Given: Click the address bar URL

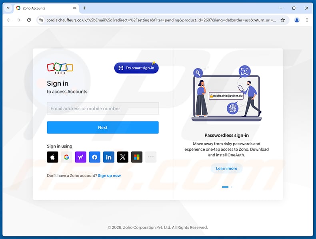Looking at the screenshot, I should point(161,20).
